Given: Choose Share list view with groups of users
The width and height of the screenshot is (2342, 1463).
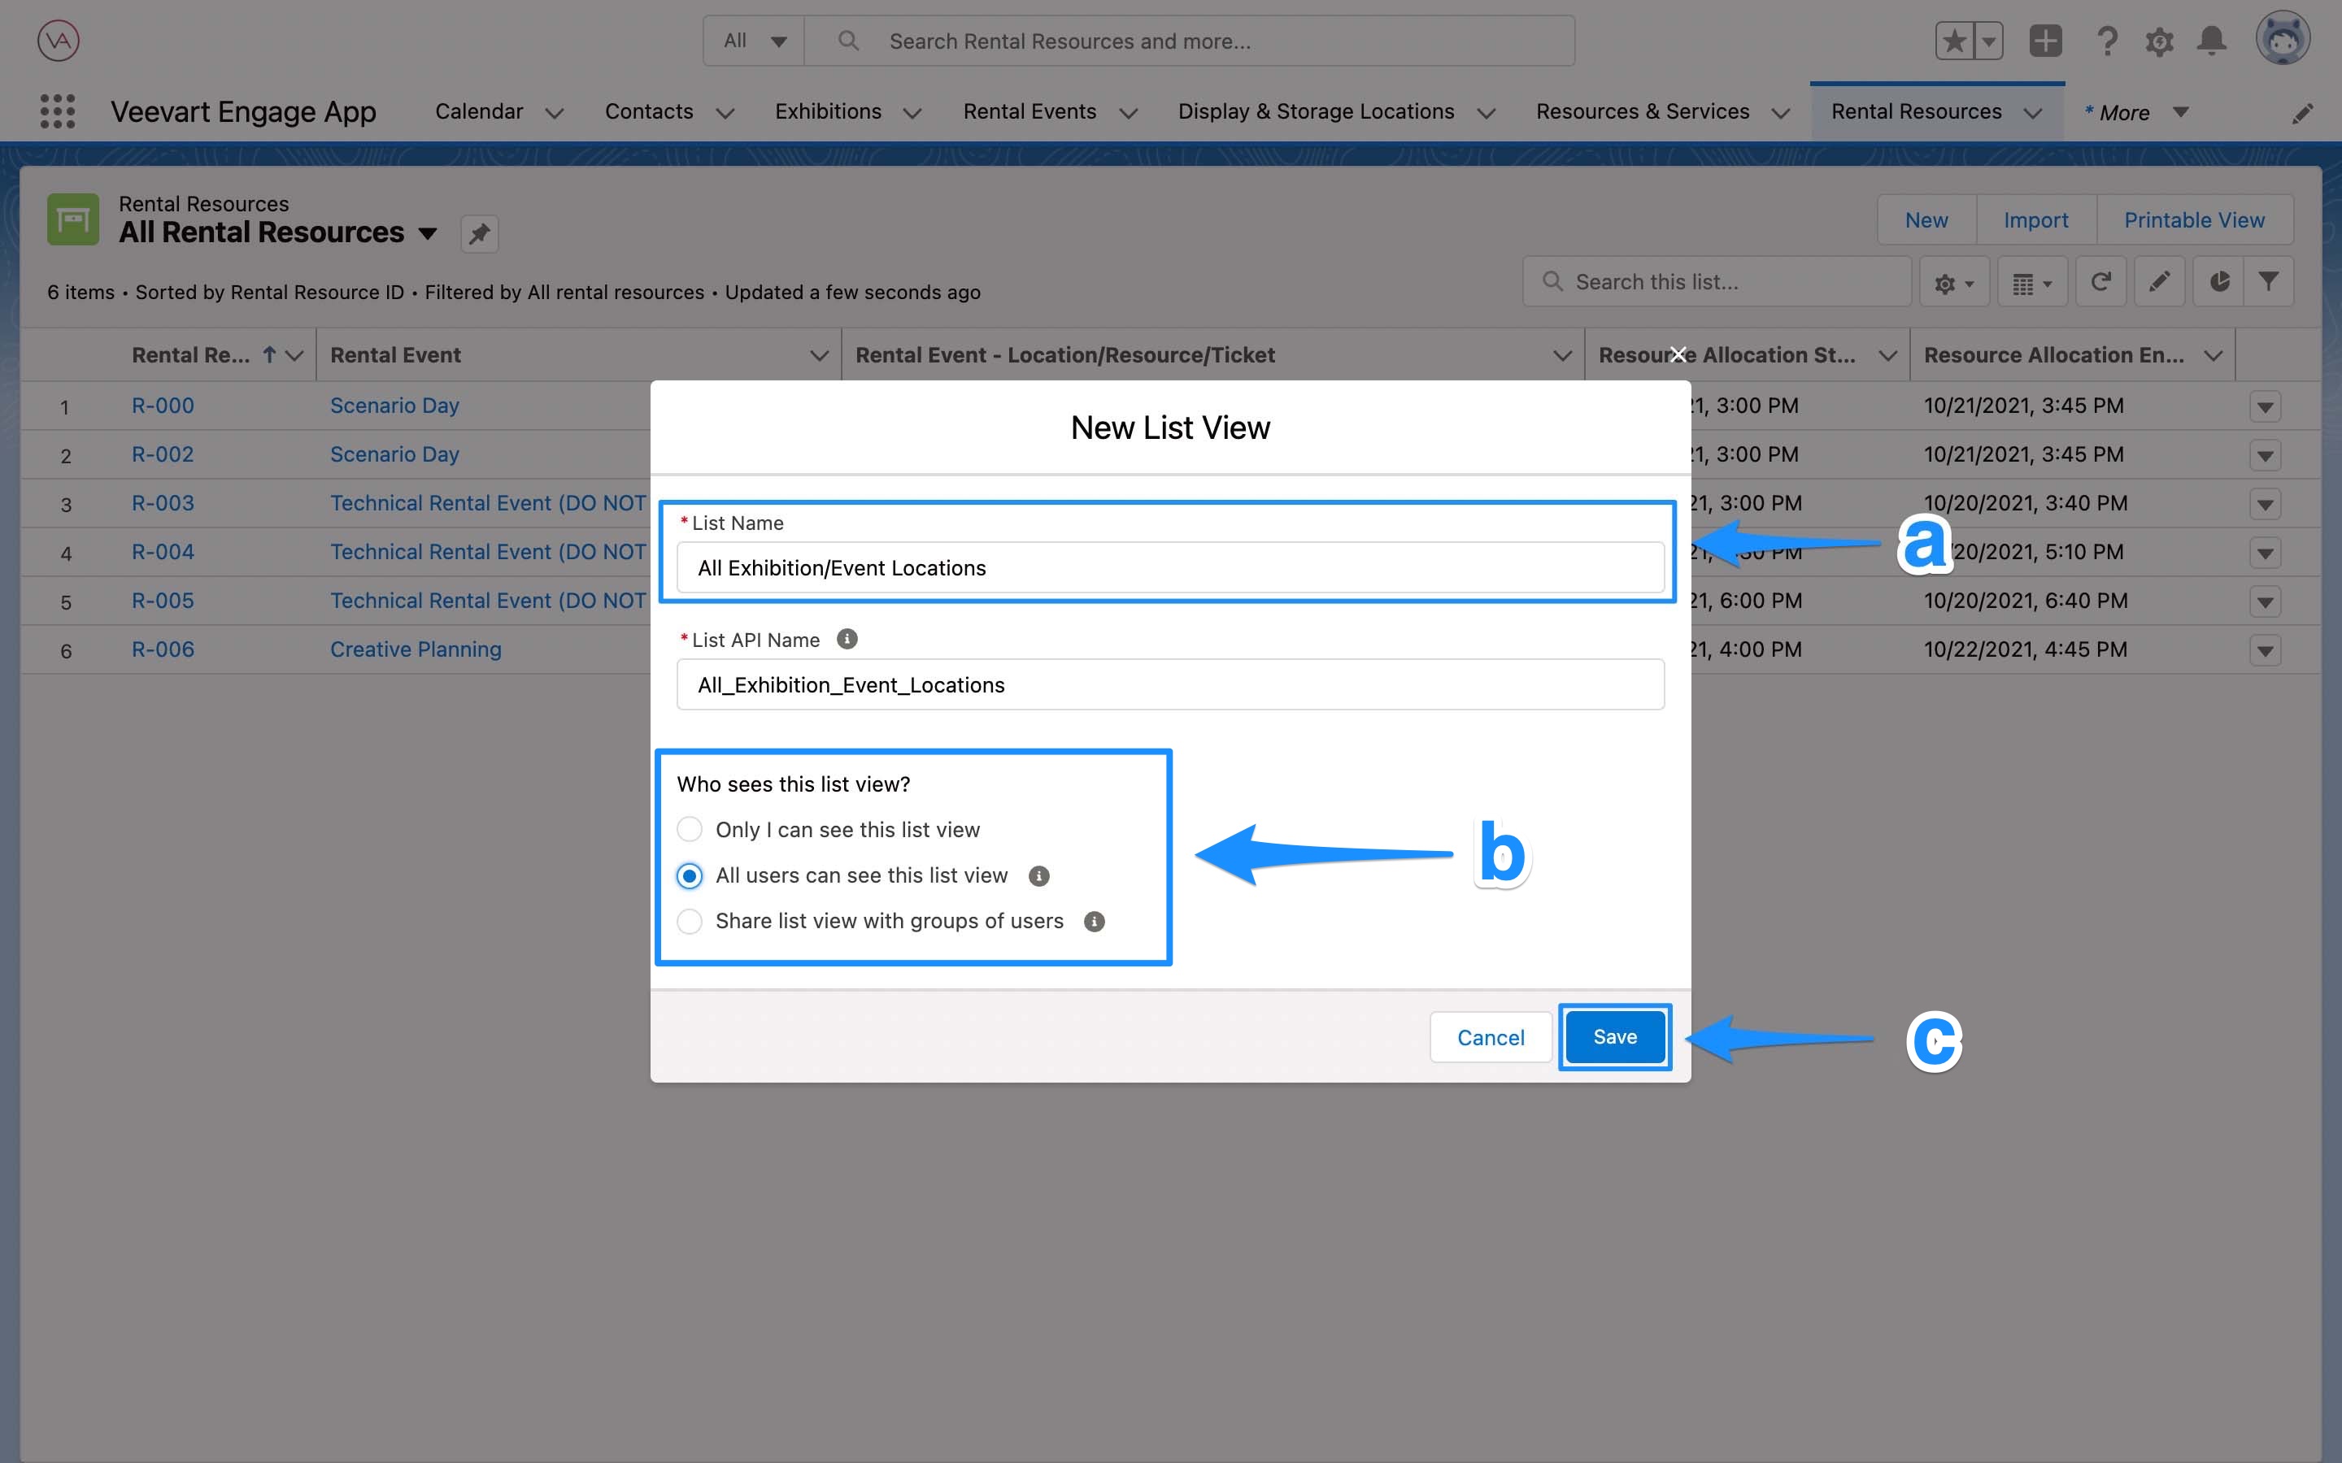Looking at the screenshot, I should point(689,921).
